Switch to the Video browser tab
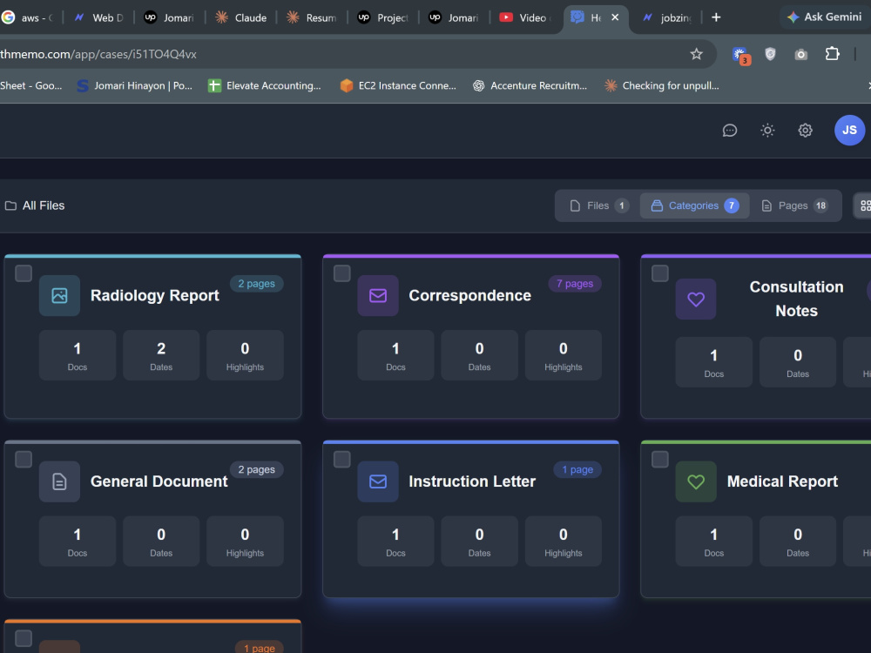Screen dimensions: 871x653 (x=525, y=17)
